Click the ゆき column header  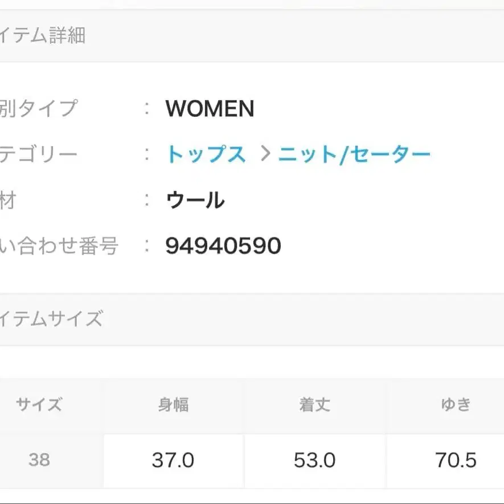pyautogui.click(x=456, y=405)
